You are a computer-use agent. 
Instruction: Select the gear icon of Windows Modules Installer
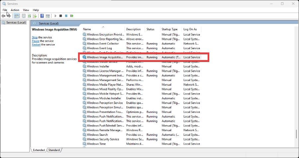click(x=84, y=98)
